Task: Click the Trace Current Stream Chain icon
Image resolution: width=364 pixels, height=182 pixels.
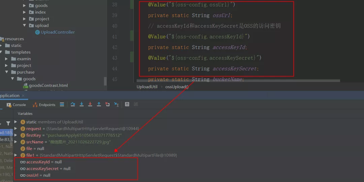Action: click(136, 104)
